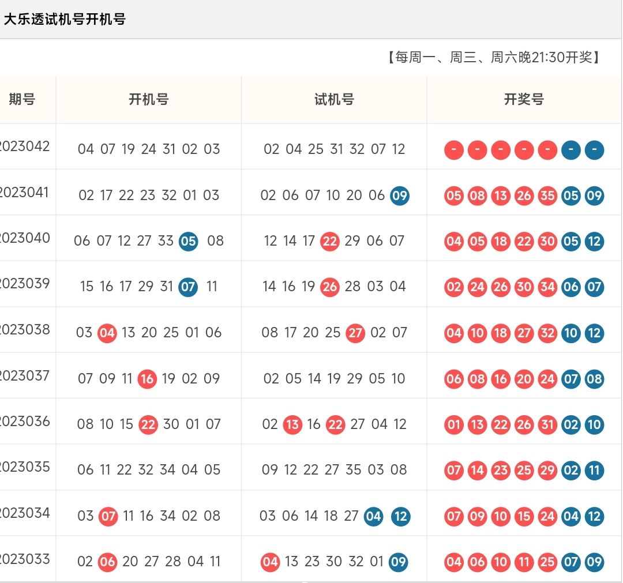Screen dimensions: 623x583
Task: Click blue ball 07 in 开奖号 of row 2023033
Action: pyautogui.click(x=571, y=562)
